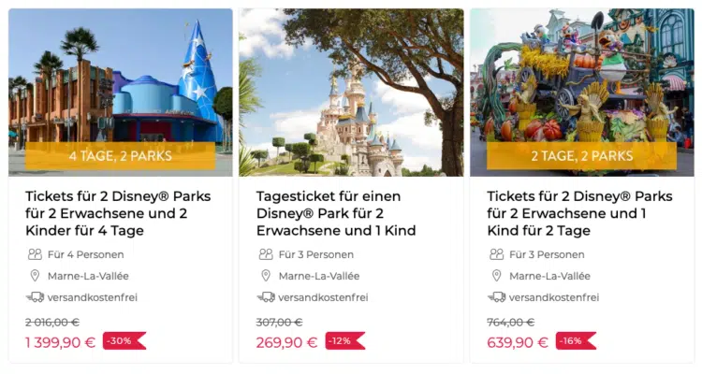The width and height of the screenshot is (702, 374).
Task: Click delivery truck icon on 4-day ticket card
Action: point(35,297)
